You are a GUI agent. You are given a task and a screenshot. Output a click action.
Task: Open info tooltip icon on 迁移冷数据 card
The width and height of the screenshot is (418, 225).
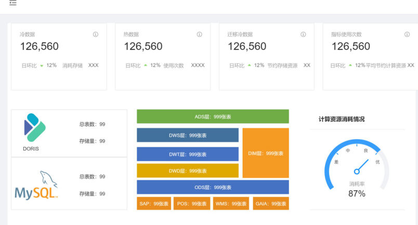303,34
